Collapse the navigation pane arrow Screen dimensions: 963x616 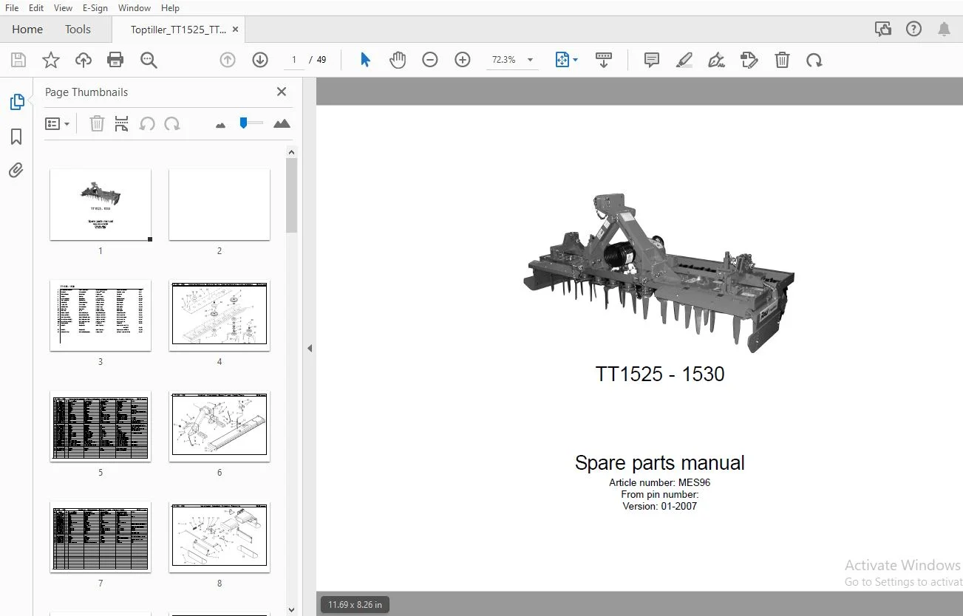(310, 348)
